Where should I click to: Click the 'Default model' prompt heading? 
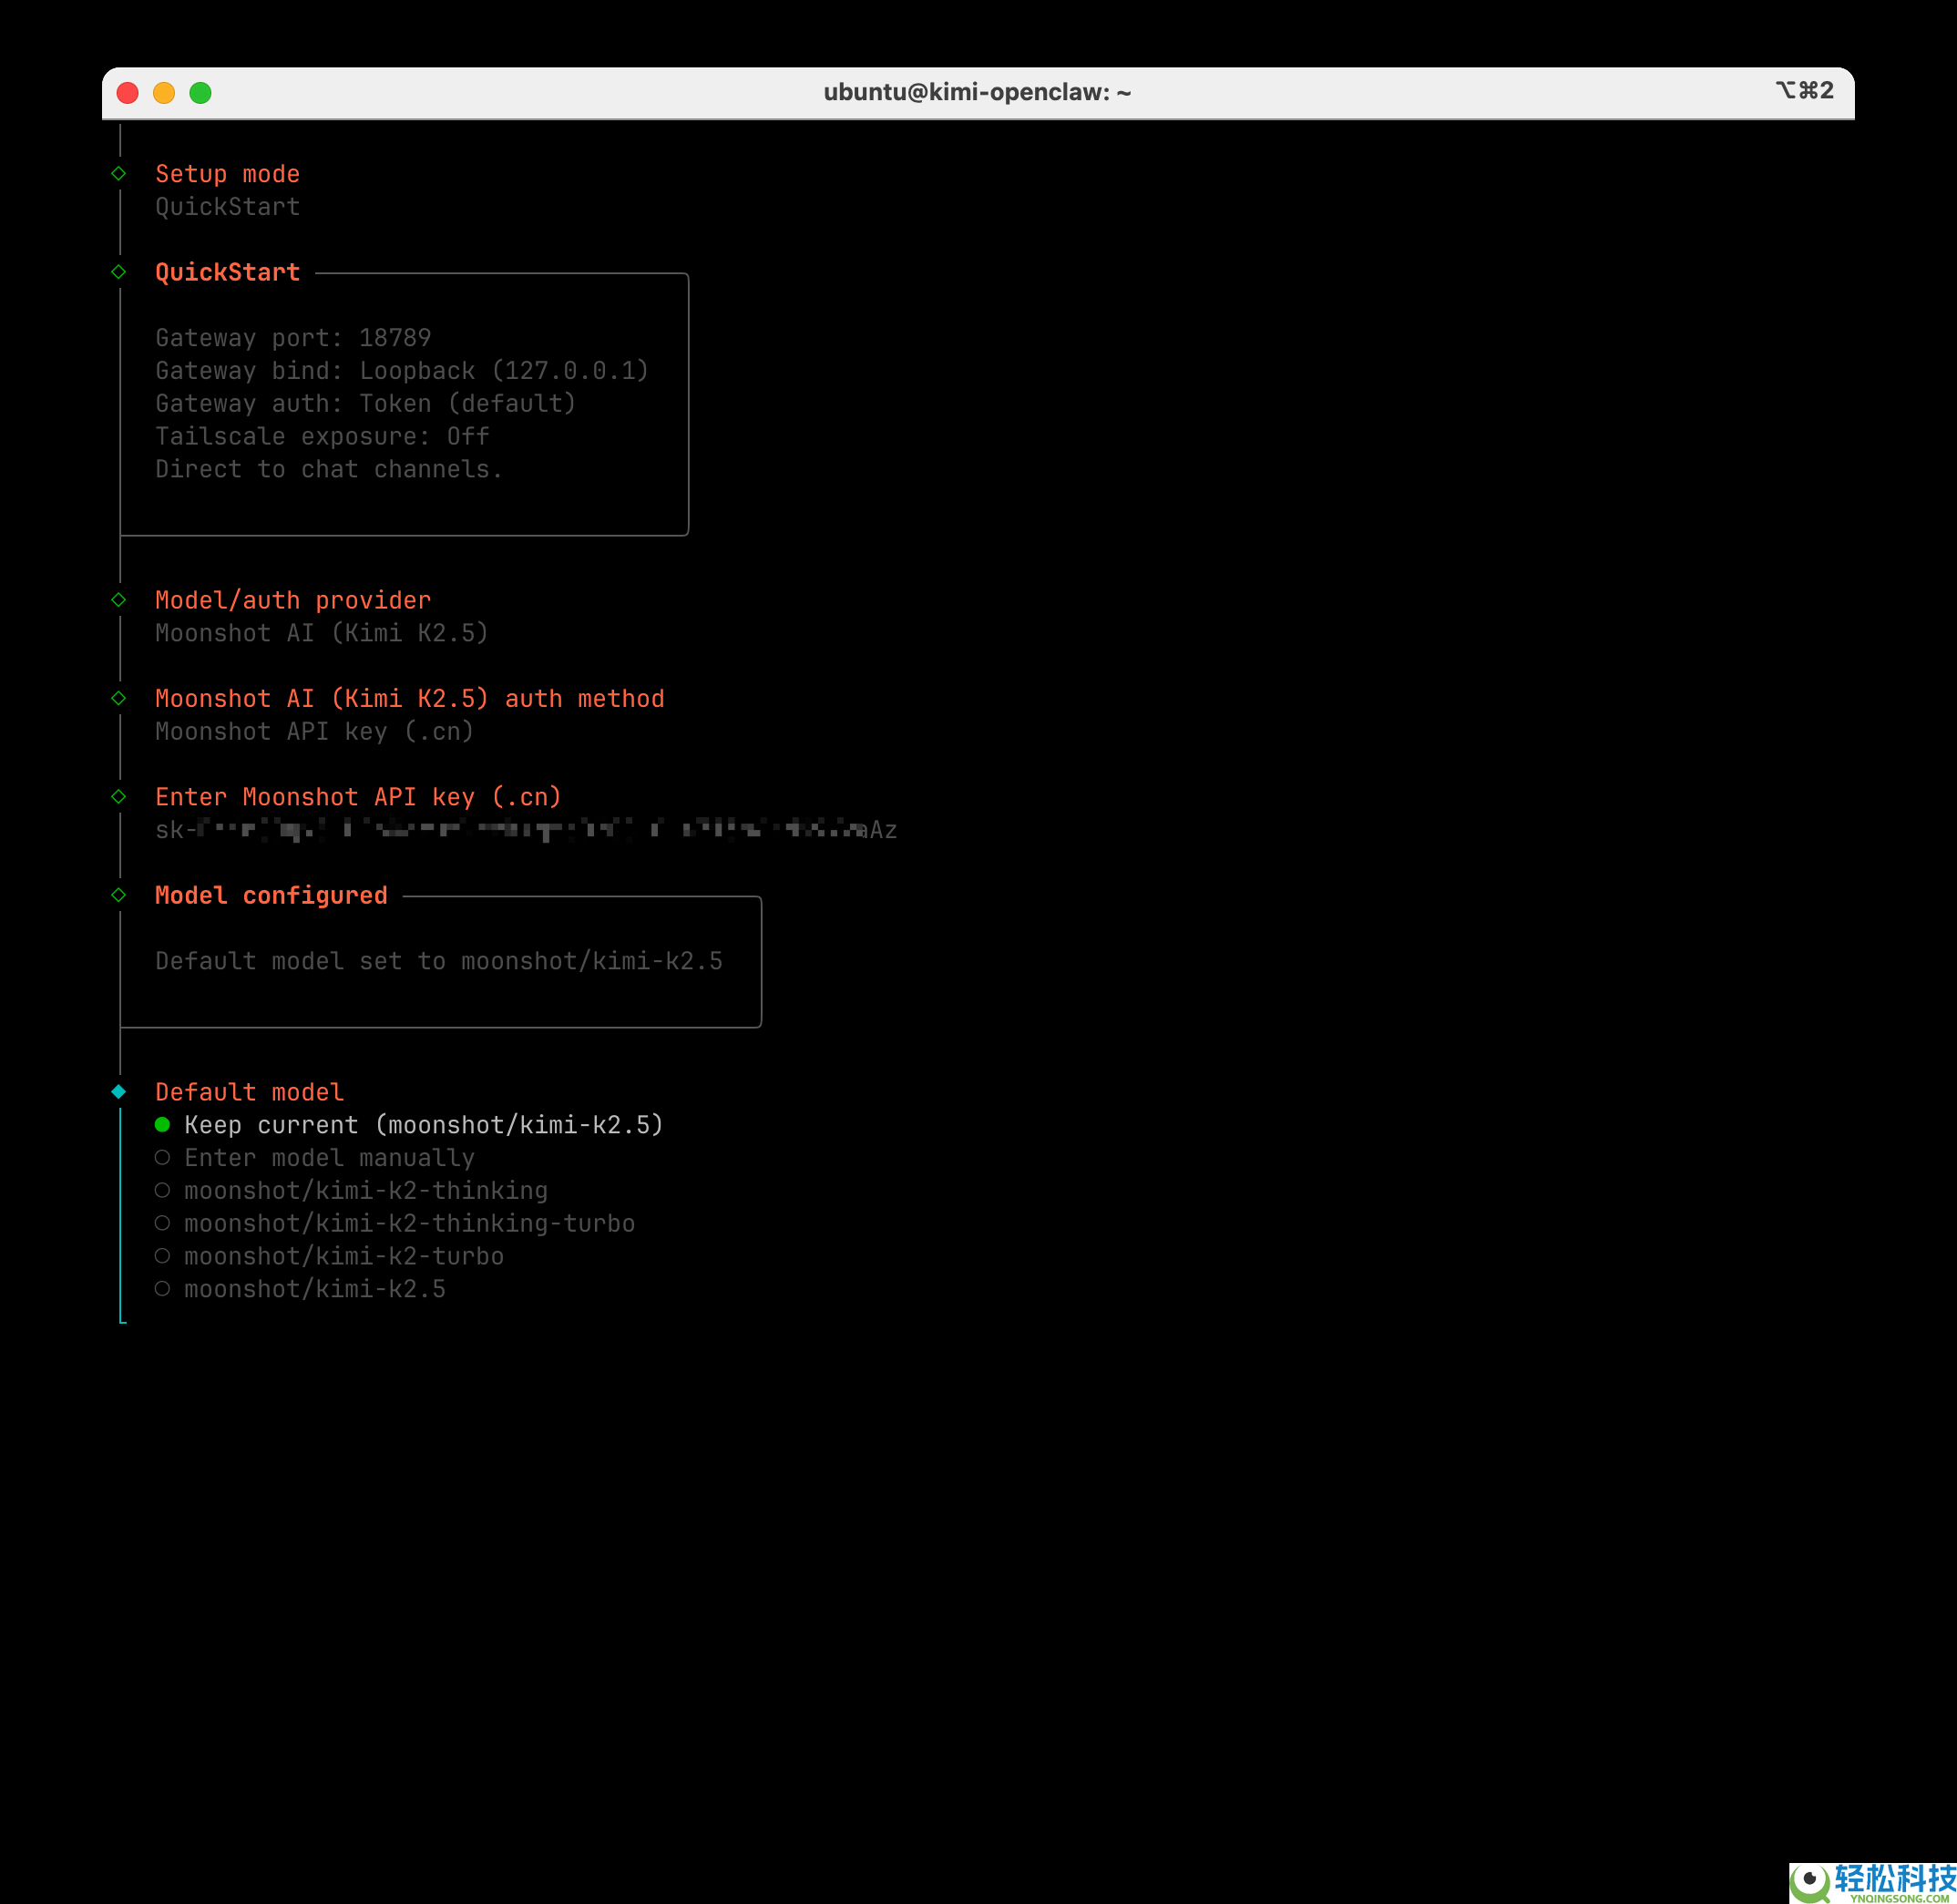pyautogui.click(x=249, y=1092)
